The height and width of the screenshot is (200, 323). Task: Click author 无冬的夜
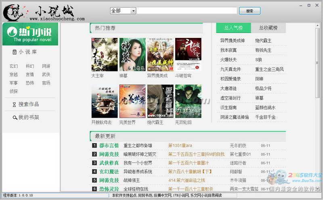[238, 146]
